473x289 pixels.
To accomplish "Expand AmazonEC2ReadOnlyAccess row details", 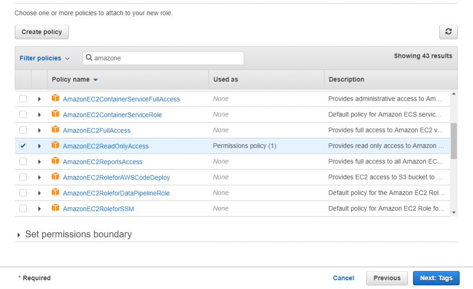I will pyautogui.click(x=39, y=146).
